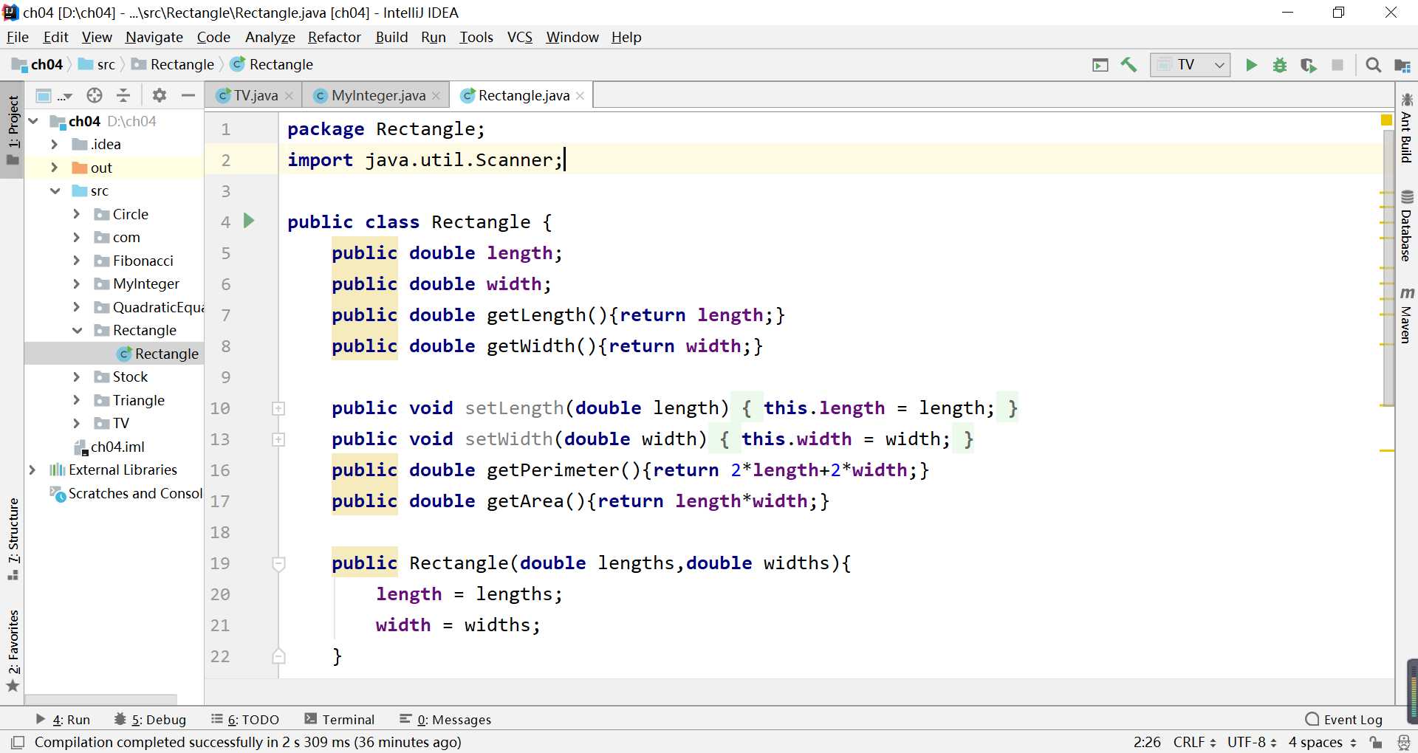Expand the Fibonacci package

[x=77, y=261]
